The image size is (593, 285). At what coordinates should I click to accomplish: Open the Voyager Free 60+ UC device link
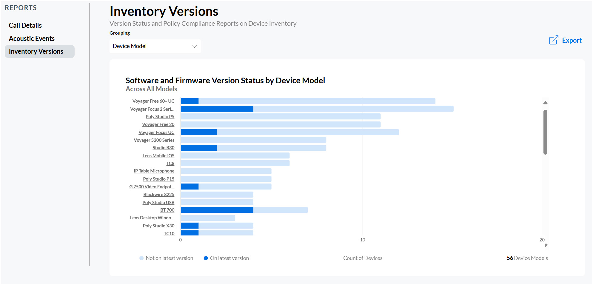(x=153, y=101)
